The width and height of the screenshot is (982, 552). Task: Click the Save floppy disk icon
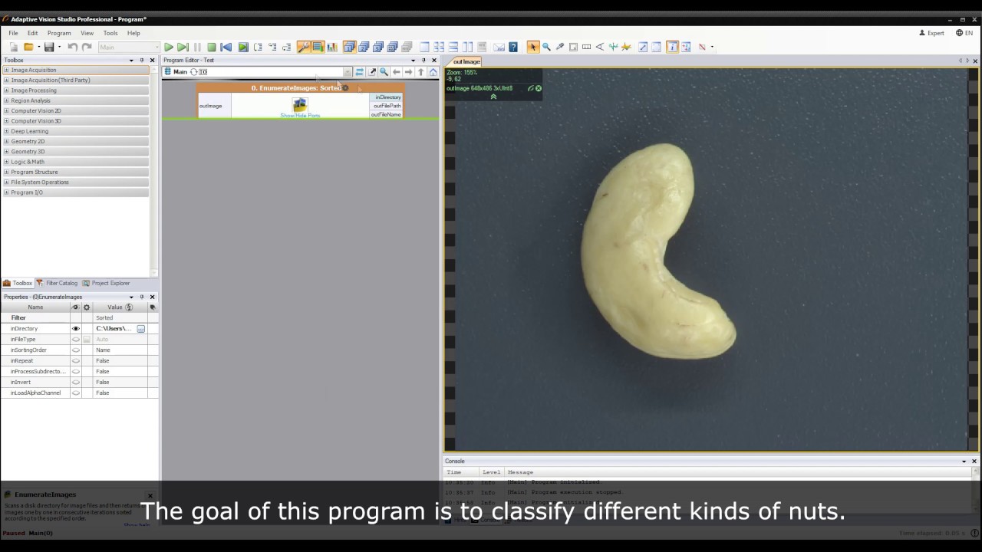click(49, 47)
